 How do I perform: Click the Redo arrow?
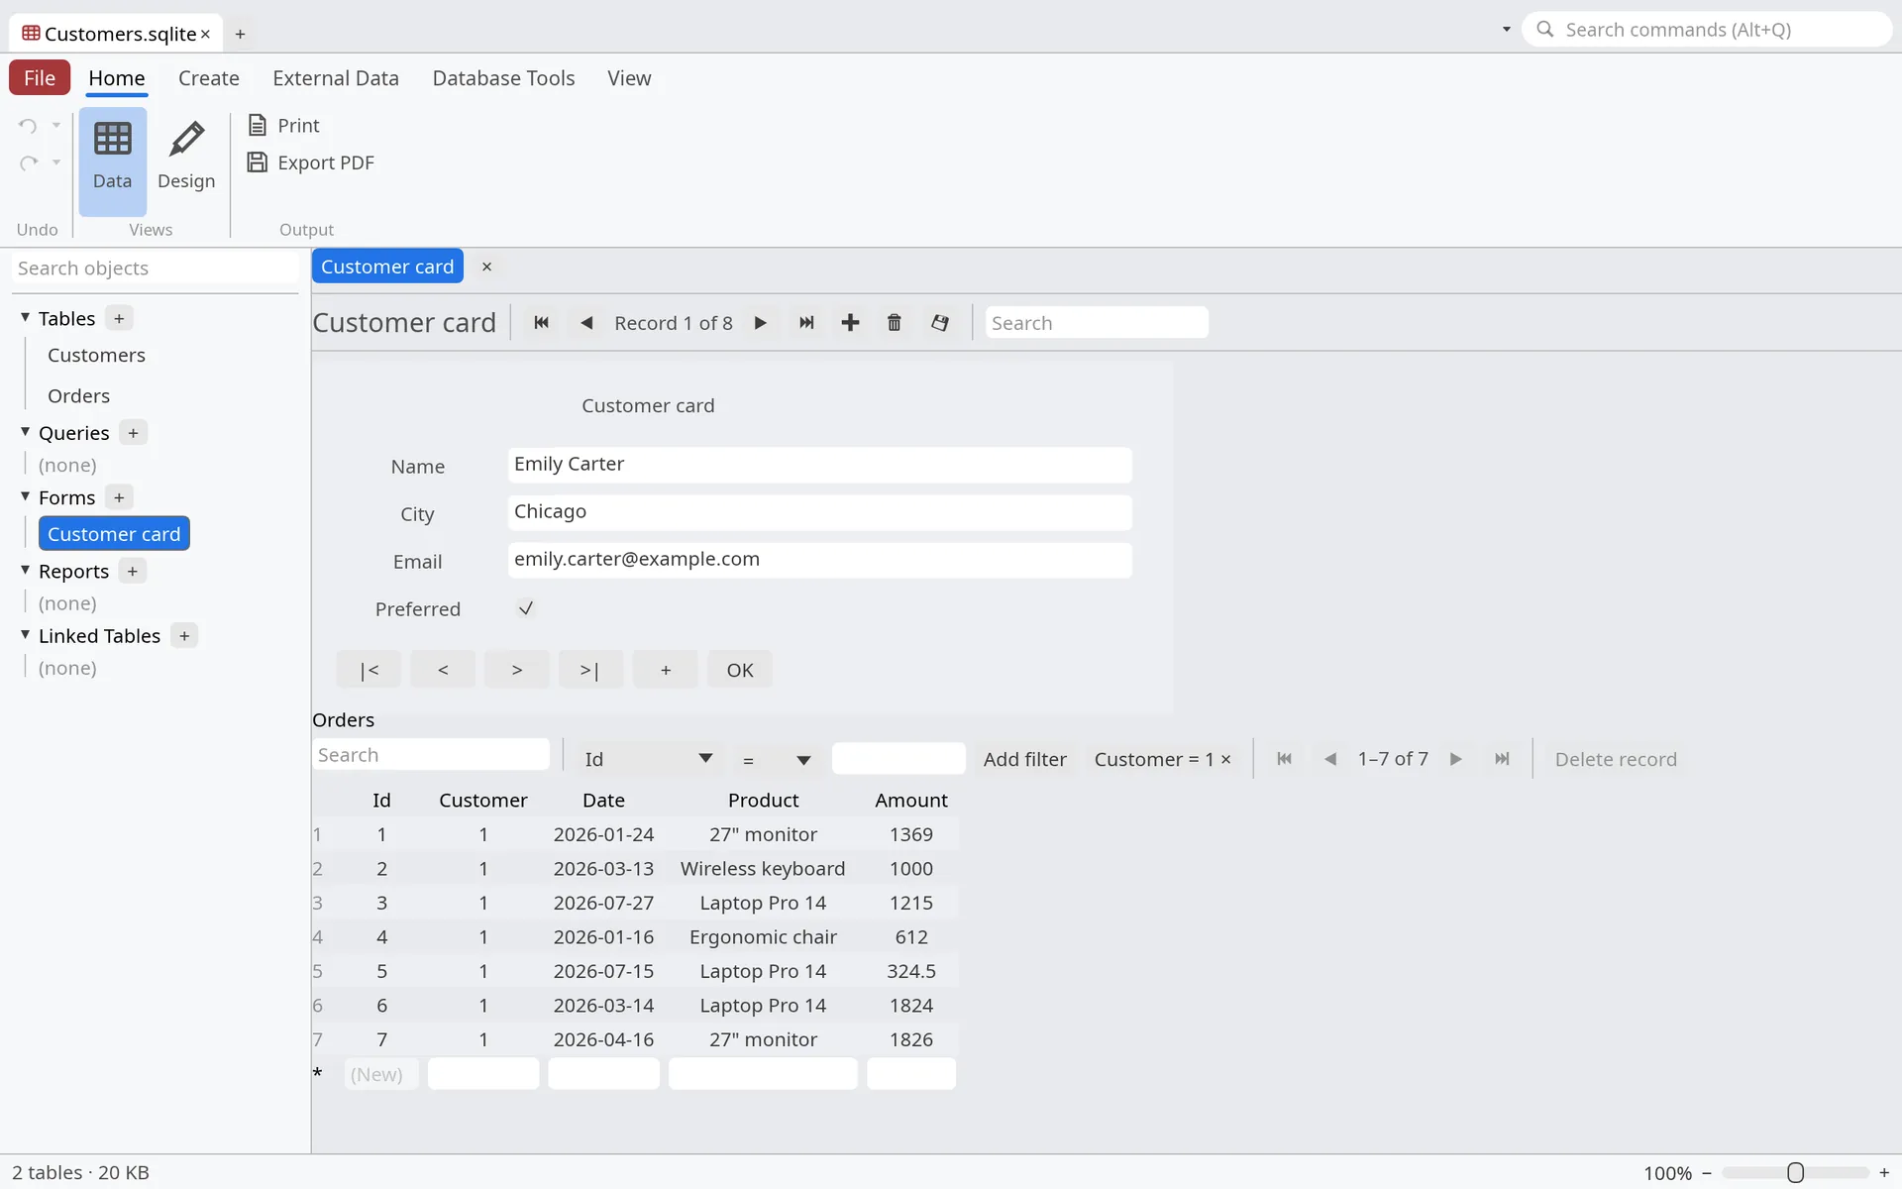pos(28,162)
